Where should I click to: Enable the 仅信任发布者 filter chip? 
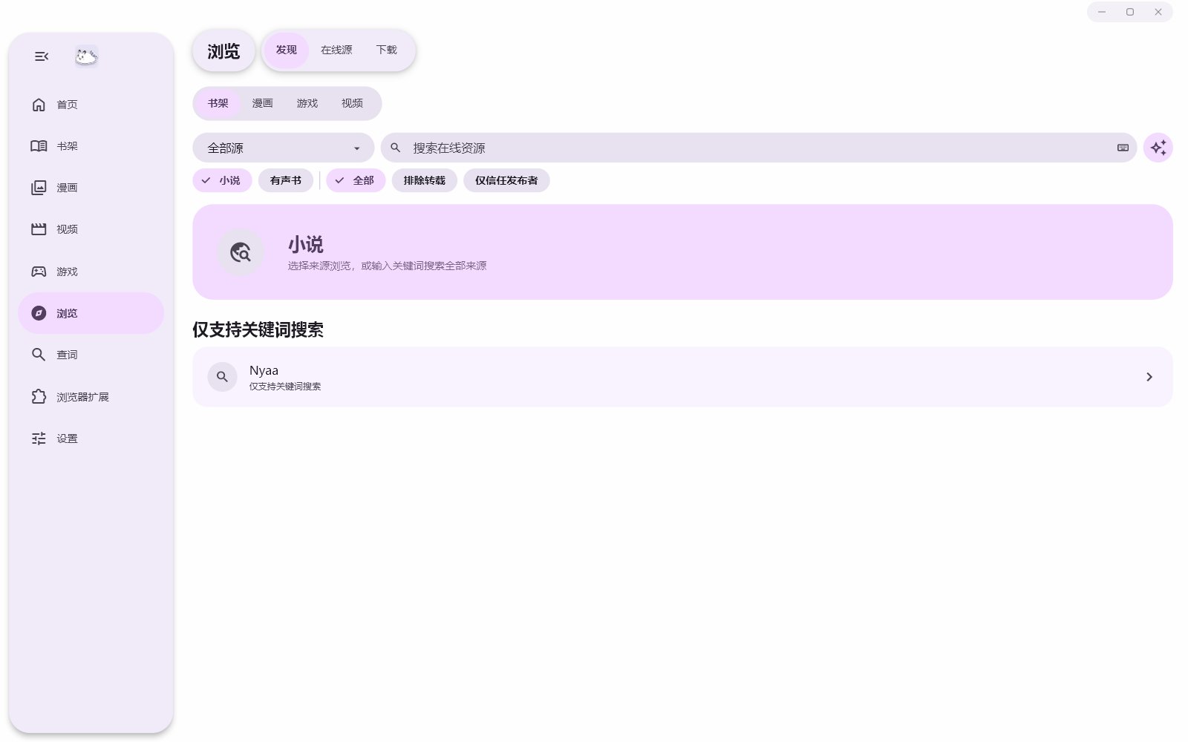coord(506,180)
